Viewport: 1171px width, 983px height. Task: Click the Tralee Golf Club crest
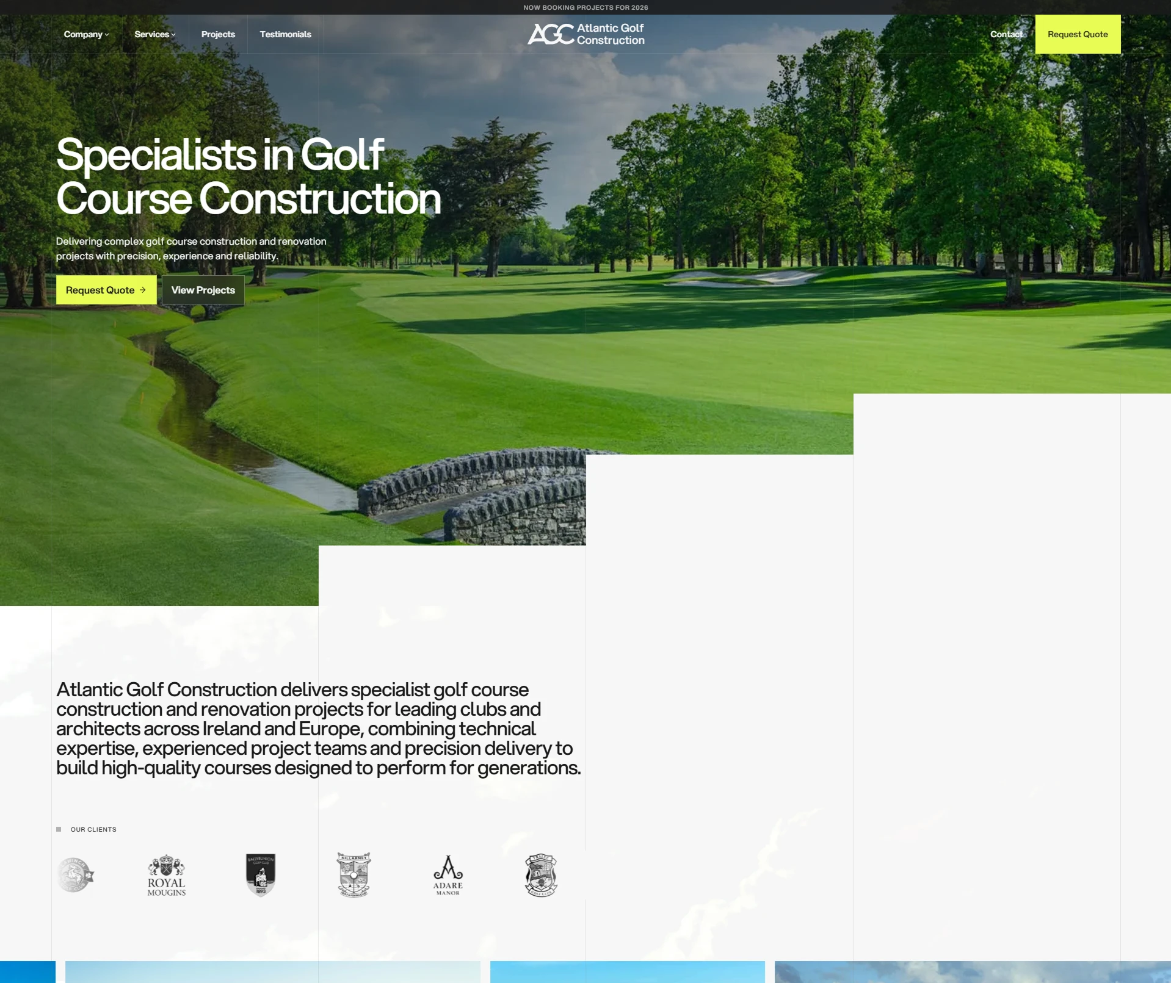pyautogui.click(x=541, y=875)
